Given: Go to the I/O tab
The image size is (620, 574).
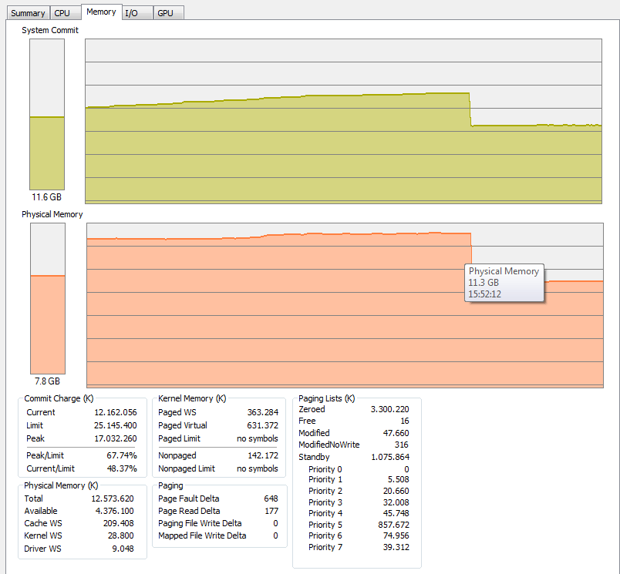Looking at the screenshot, I should click(x=131, y=13).
